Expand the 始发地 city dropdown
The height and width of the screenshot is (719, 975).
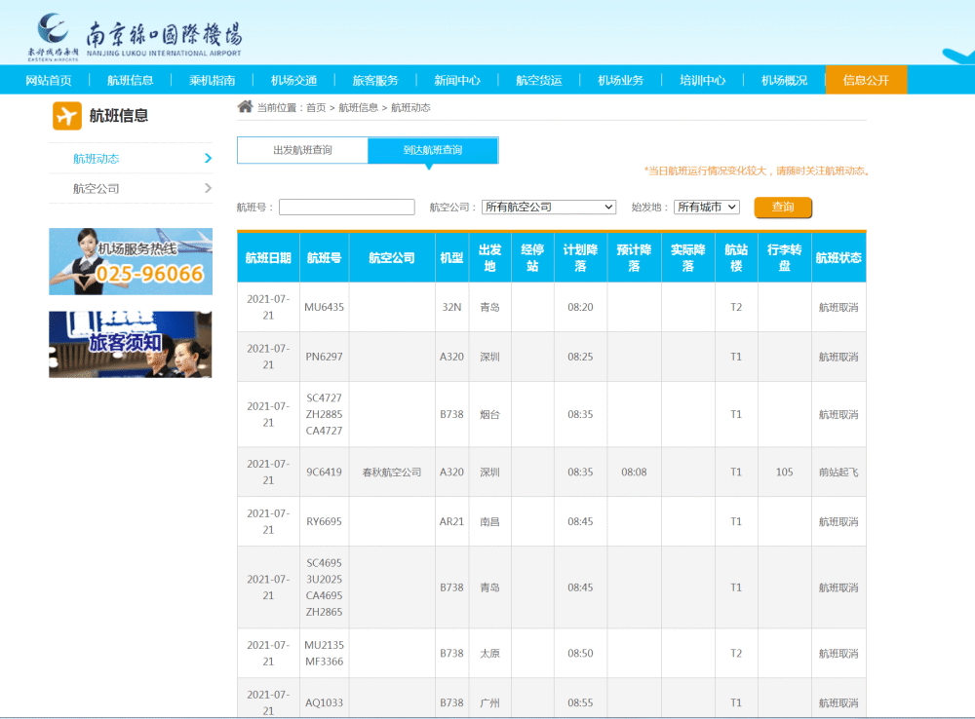[x=706, y=207]
